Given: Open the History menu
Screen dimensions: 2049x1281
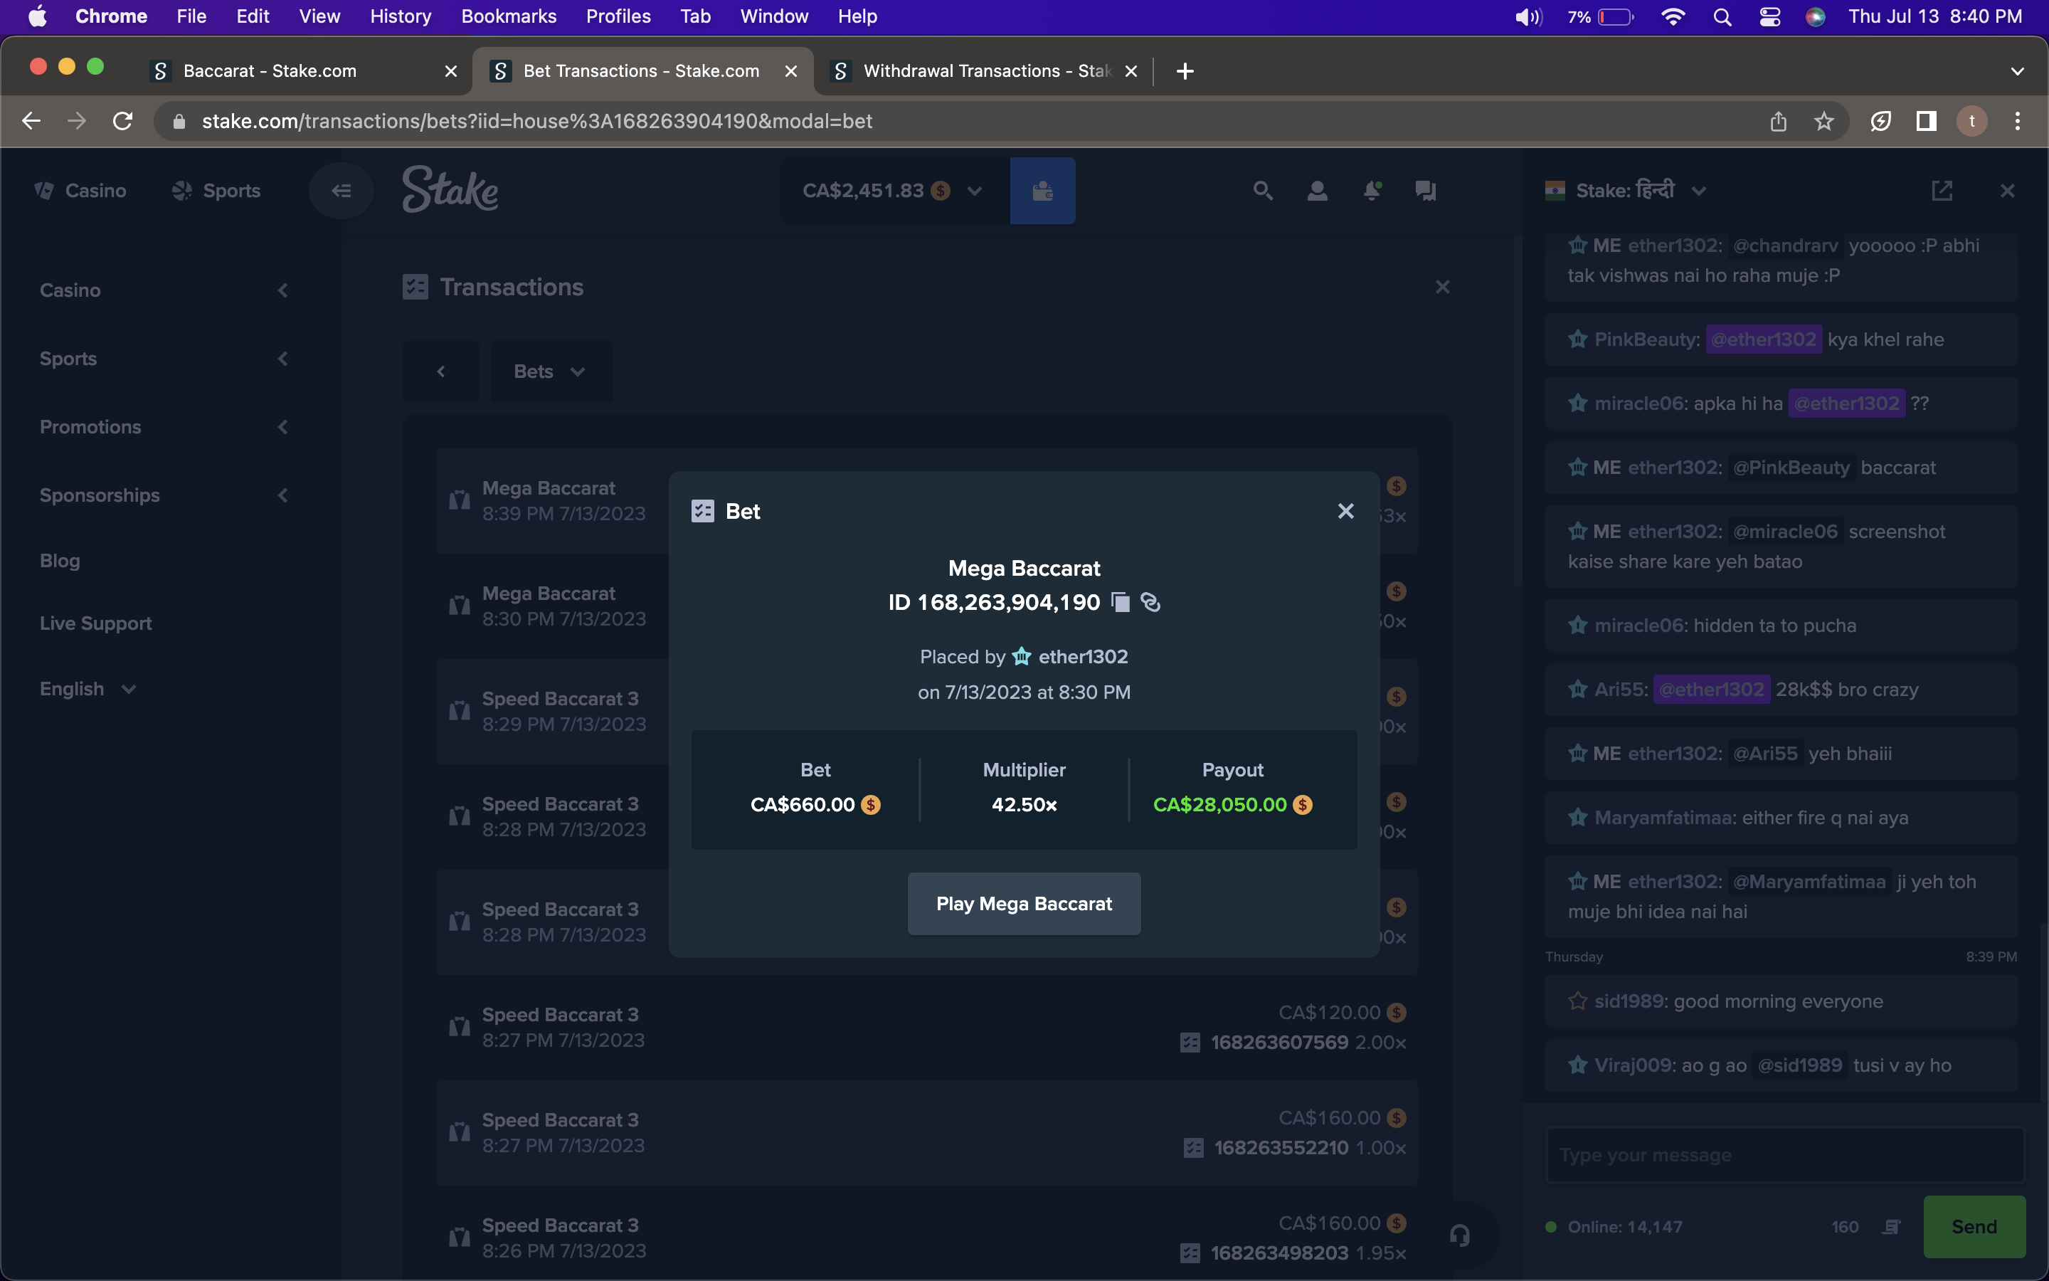Looking at the screenshot, I should pos(401,16).
